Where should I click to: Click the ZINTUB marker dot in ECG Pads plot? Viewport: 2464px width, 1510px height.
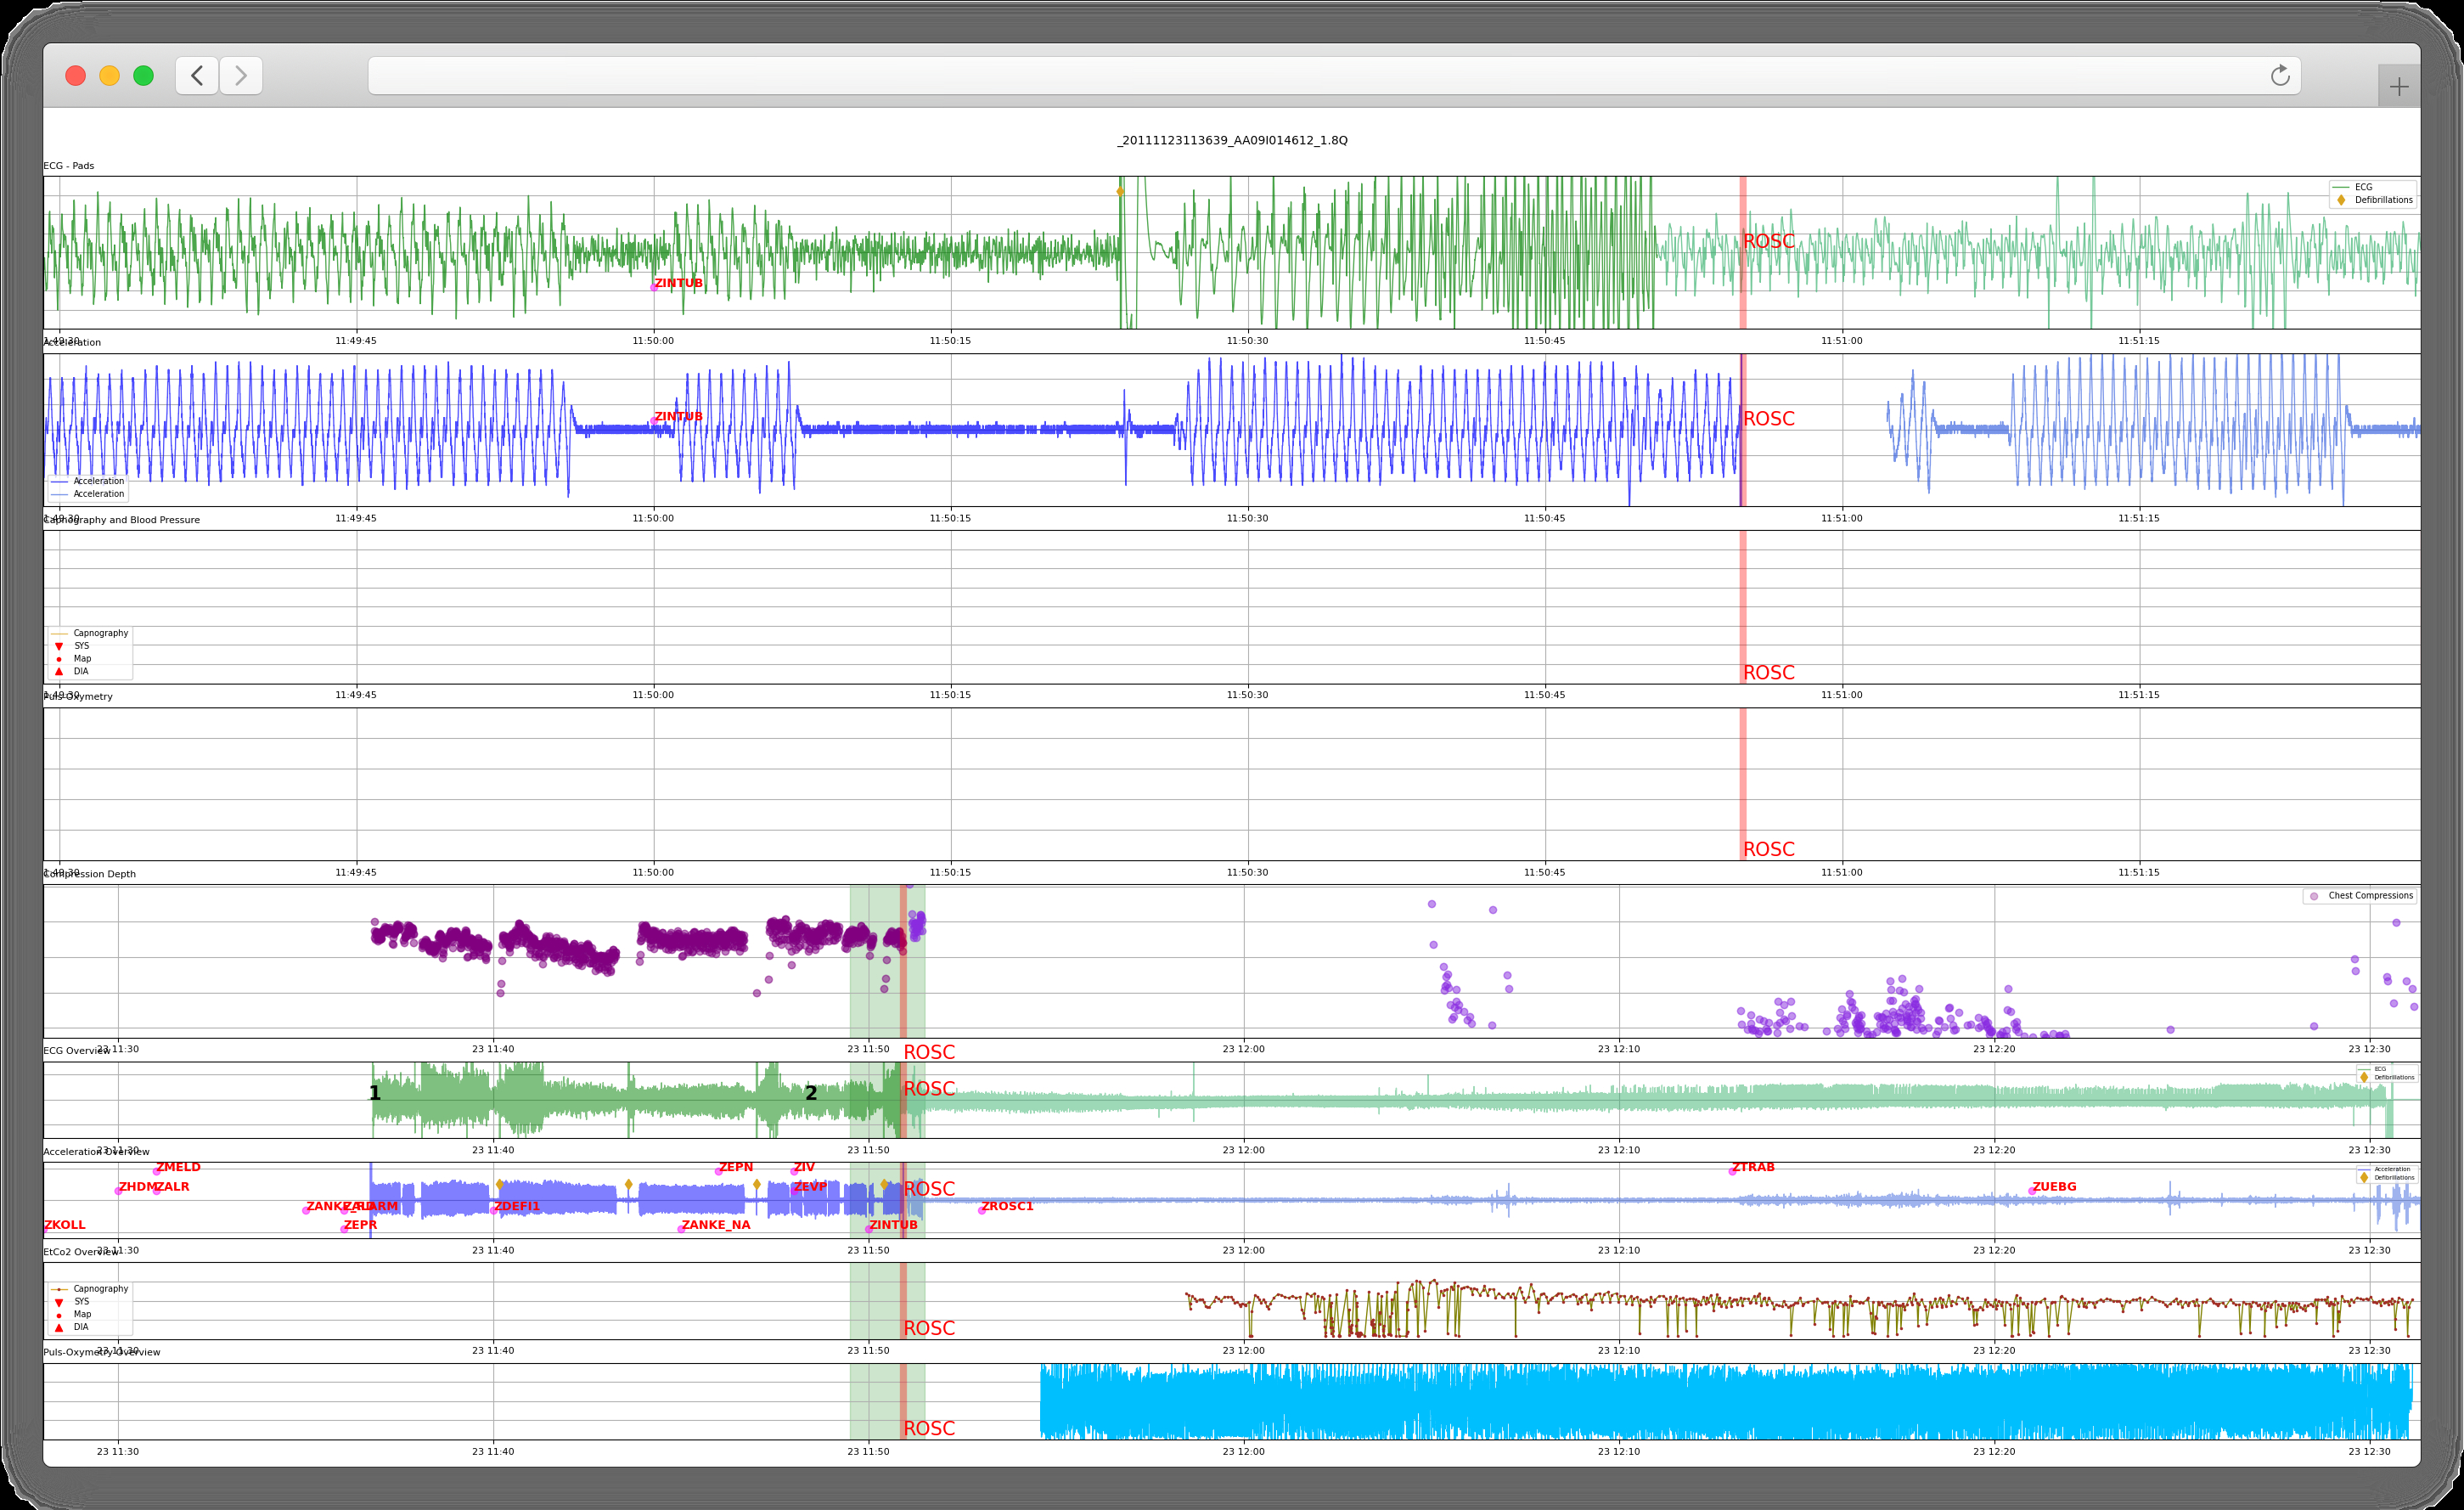[654, 287]
